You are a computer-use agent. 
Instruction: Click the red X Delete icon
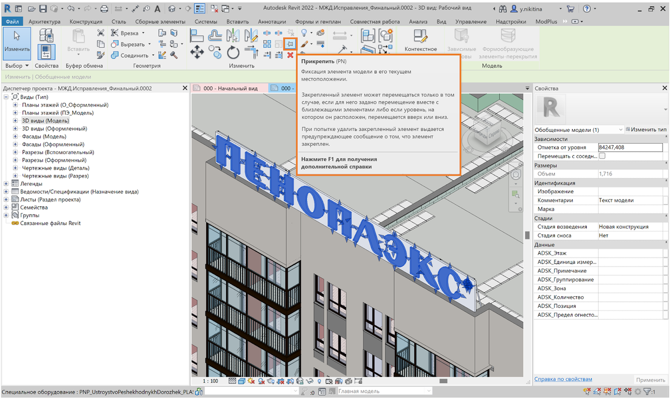click(x=290, y=55)
